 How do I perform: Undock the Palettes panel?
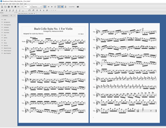coord(15,13)
